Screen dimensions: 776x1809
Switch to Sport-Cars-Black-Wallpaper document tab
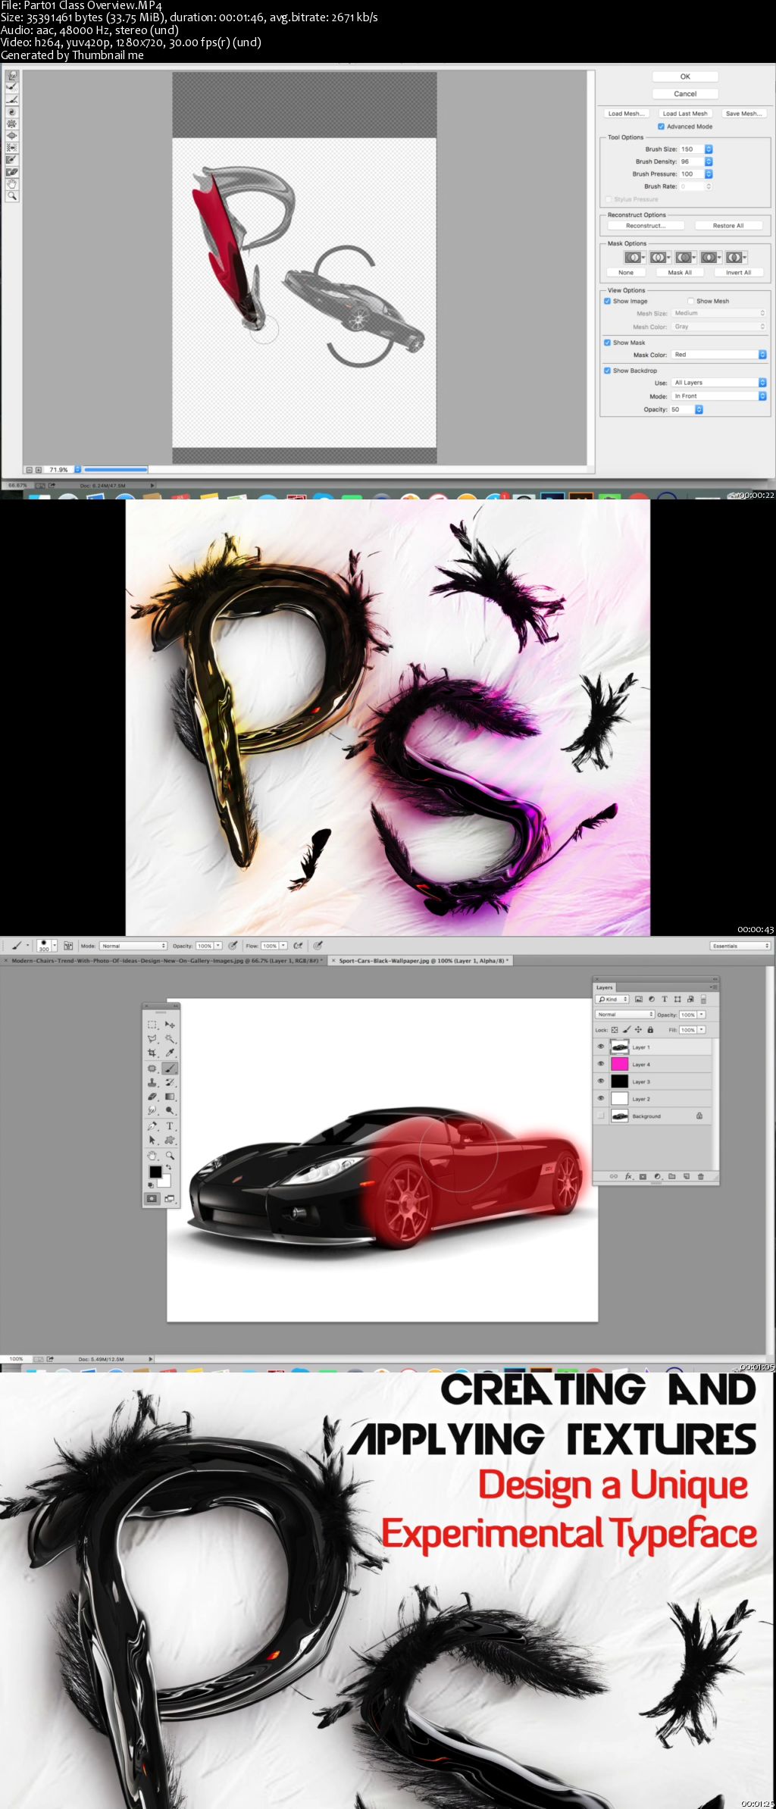coord(421,961)
